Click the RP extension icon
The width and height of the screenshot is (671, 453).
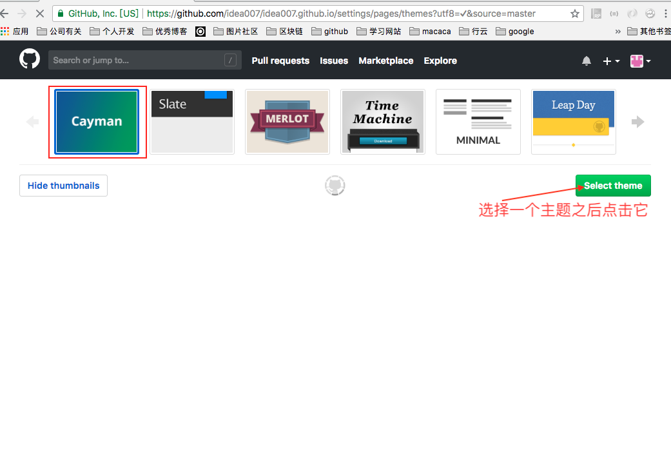pyautogui.click(x=596, y=14)
